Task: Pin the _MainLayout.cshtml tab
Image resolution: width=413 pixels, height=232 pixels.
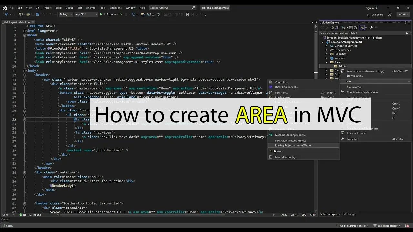Action: [x=28, y=22]
